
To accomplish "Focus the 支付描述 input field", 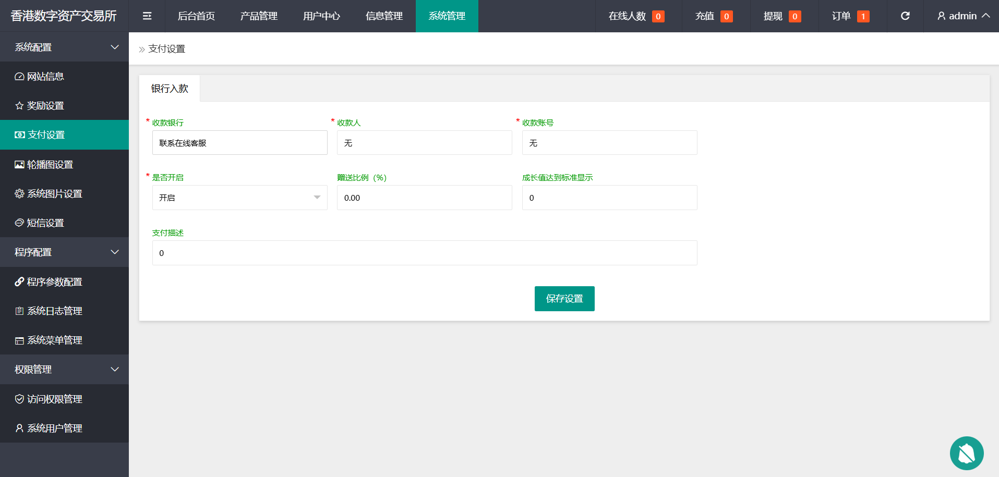I will click(x=425, y=253).
